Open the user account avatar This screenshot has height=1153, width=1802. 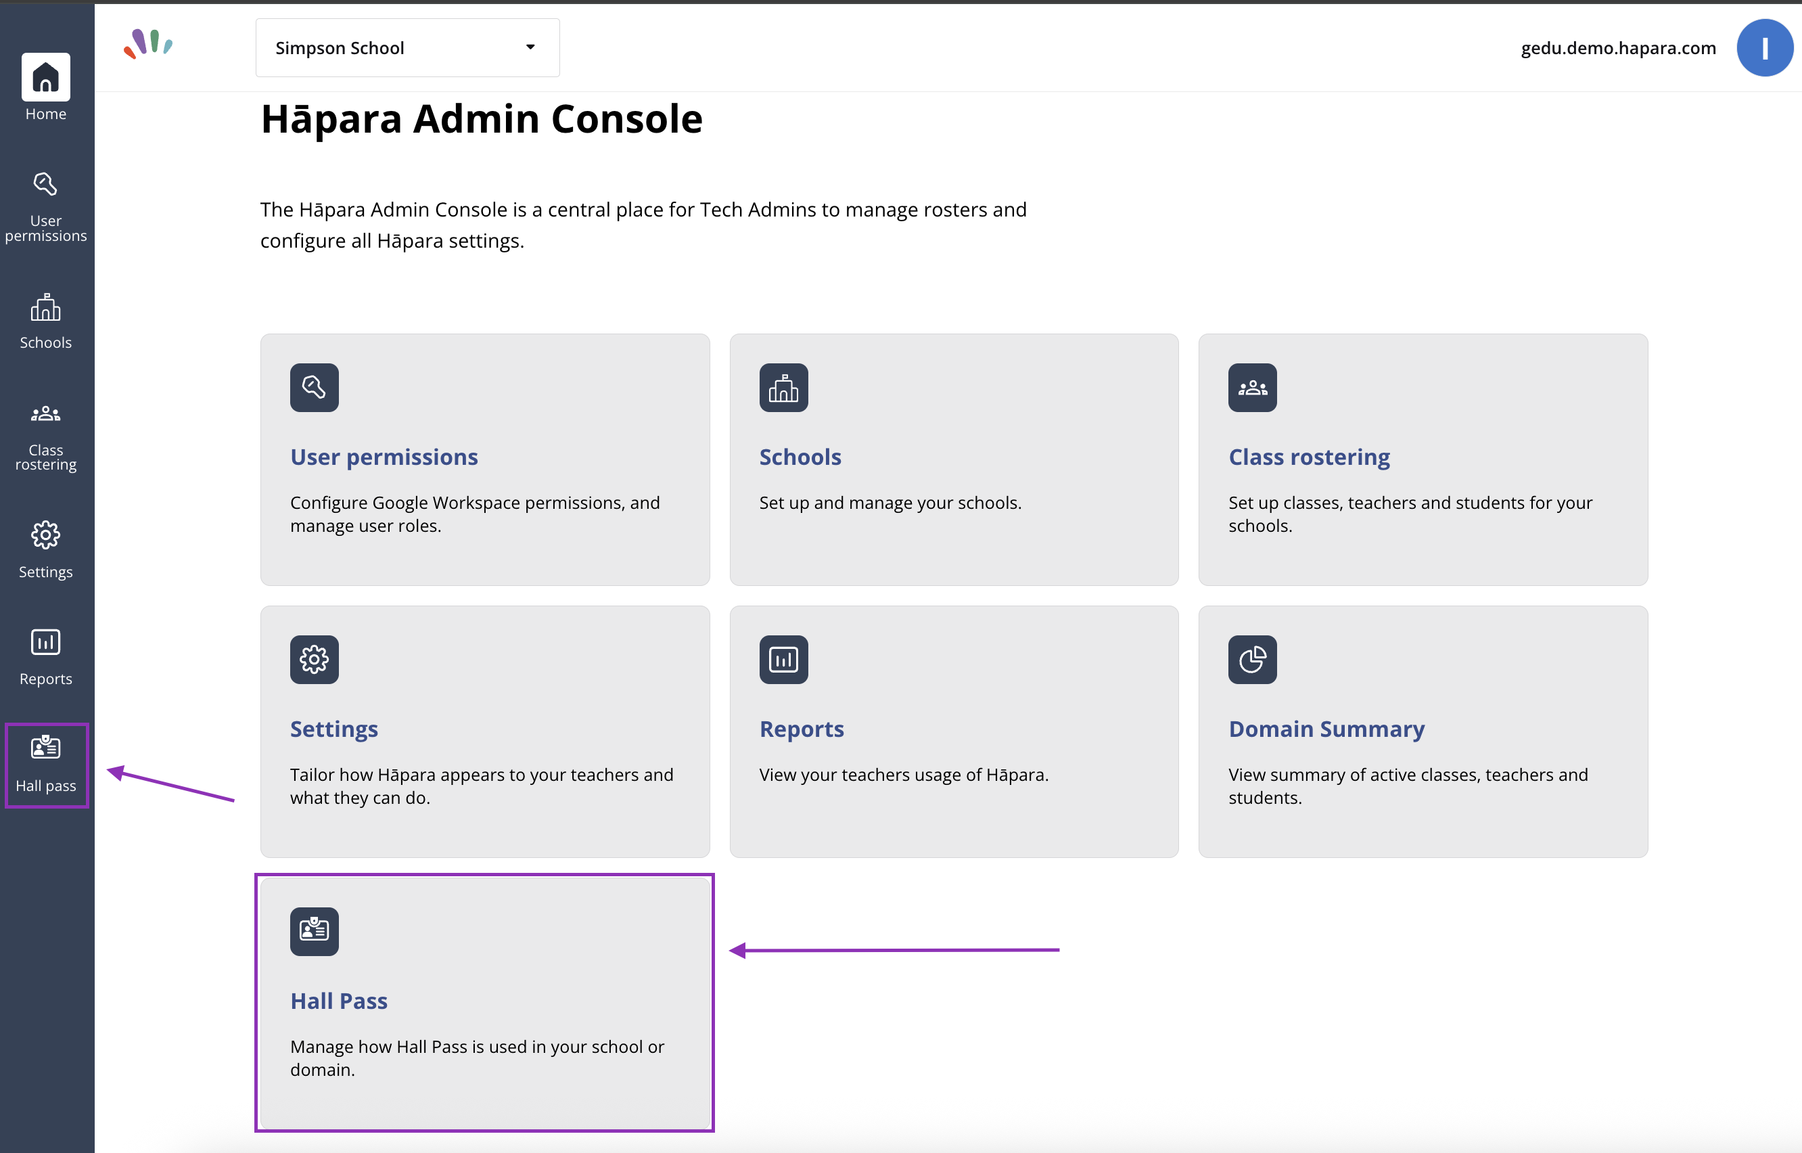1765,48
